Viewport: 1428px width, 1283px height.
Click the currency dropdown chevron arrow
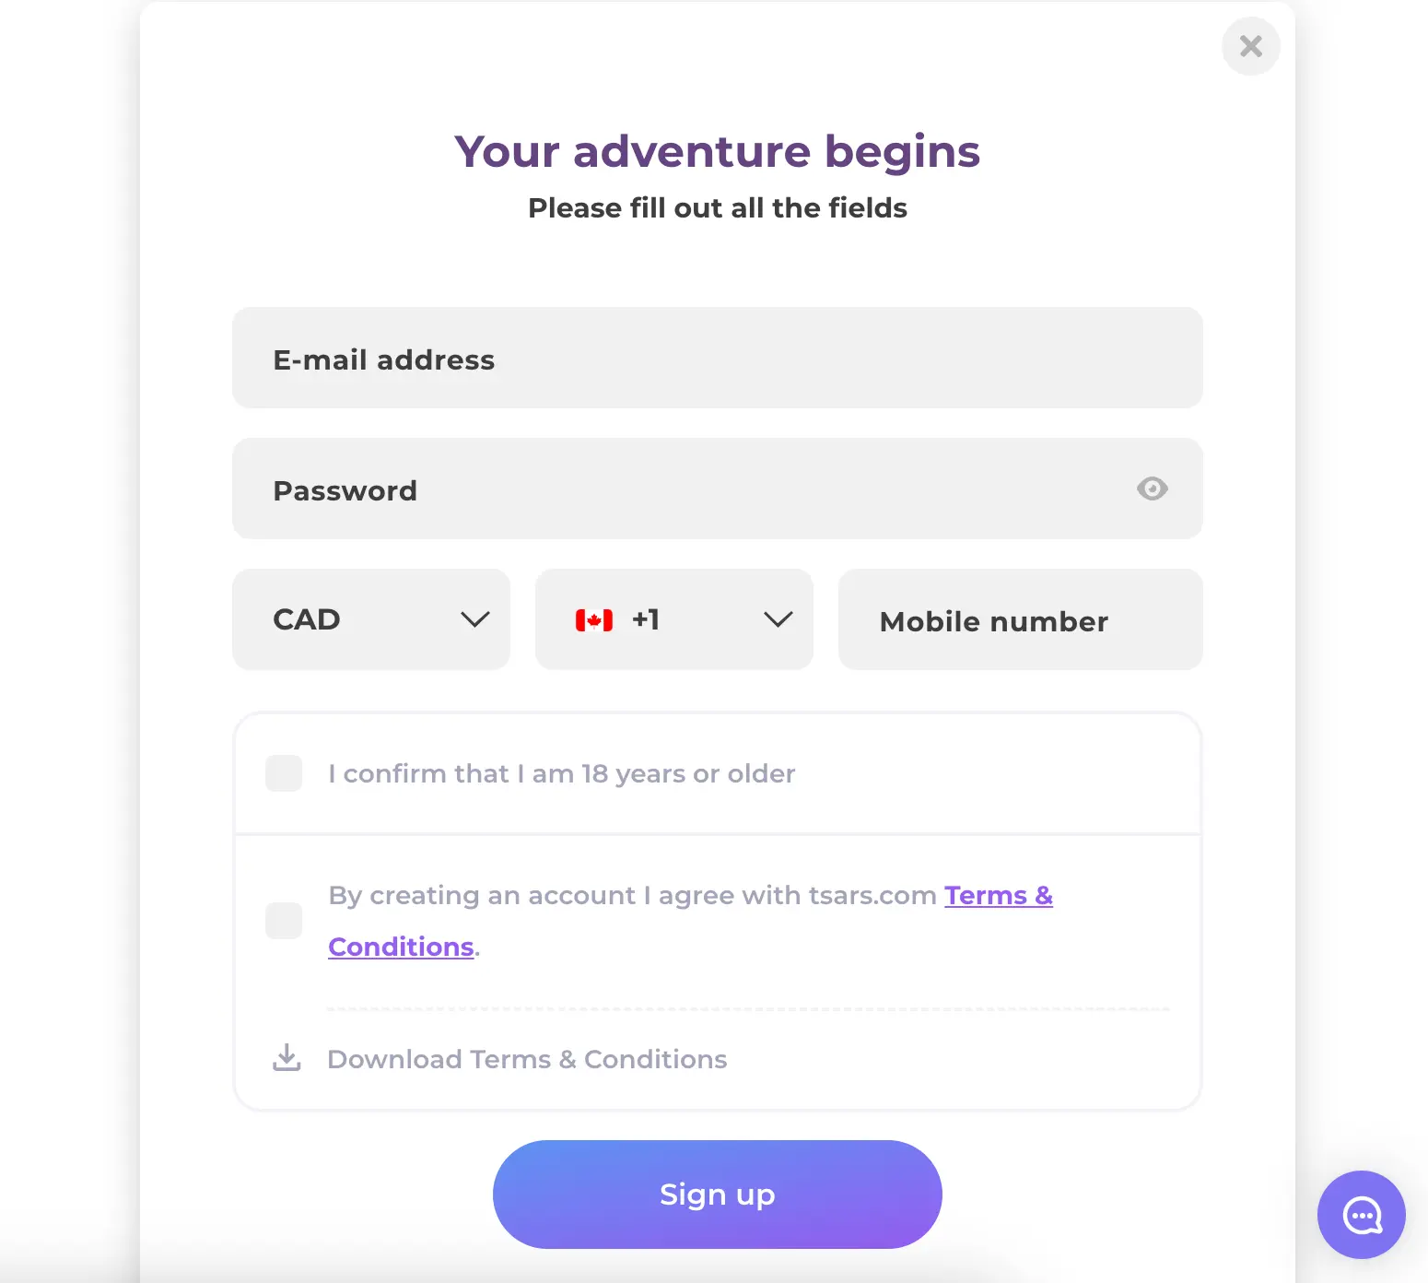(x=475, y=619)
